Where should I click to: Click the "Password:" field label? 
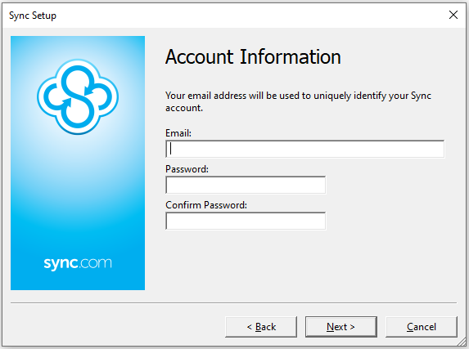pyautogui.click(x=187, y=169)
